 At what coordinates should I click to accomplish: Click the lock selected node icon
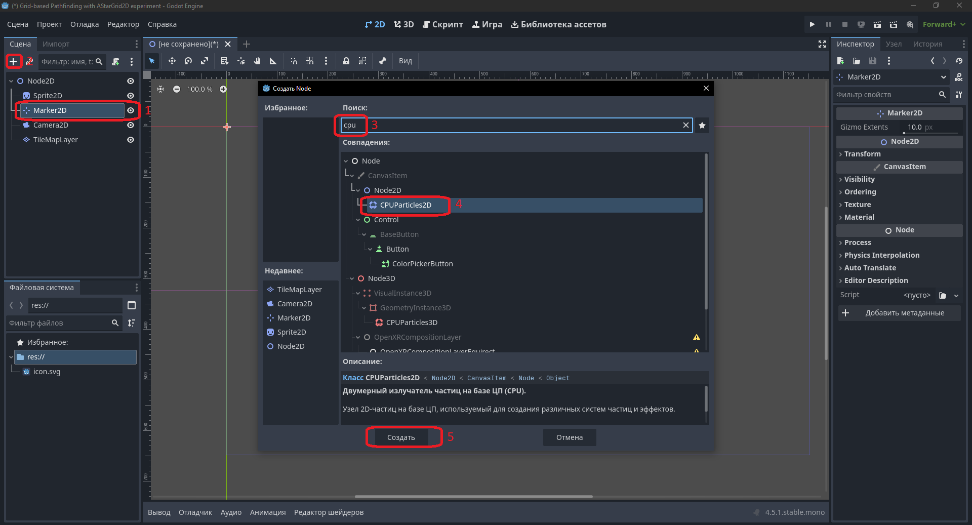[346, 61]
